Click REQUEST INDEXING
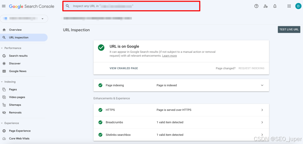Viewport: 303px width, 144px height. (x=252, y=68)
